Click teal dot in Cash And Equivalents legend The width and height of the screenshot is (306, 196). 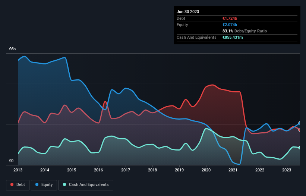pos(64,184)
